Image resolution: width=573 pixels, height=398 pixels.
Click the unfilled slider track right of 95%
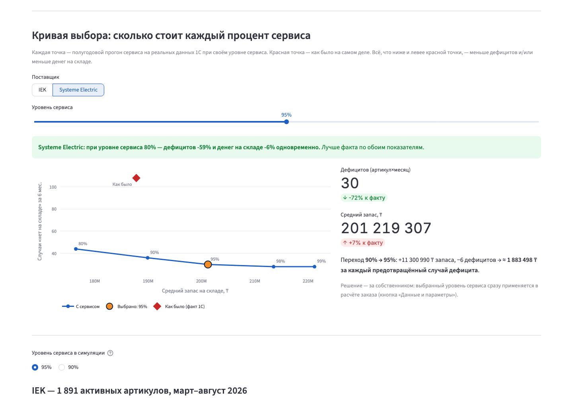414,122
